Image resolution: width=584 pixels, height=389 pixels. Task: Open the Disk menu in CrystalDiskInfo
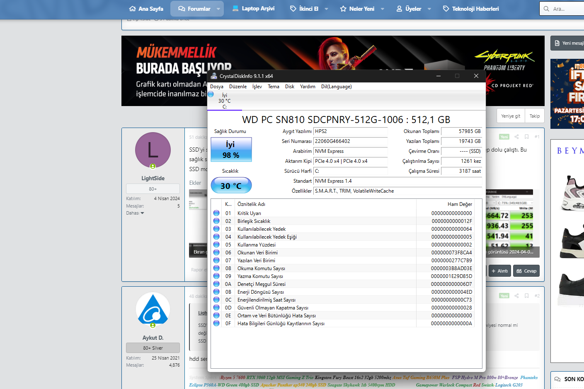(290, 87)
